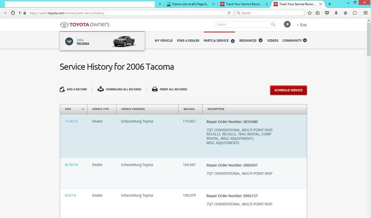
Task: Open the Eric account dropdown
Action: click(x=302, y=25)
